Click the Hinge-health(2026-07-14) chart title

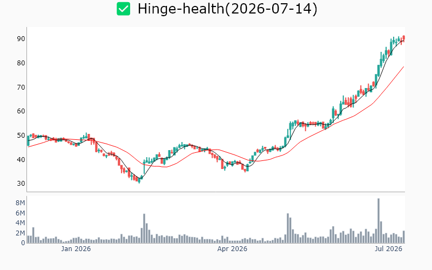point(227,9)
